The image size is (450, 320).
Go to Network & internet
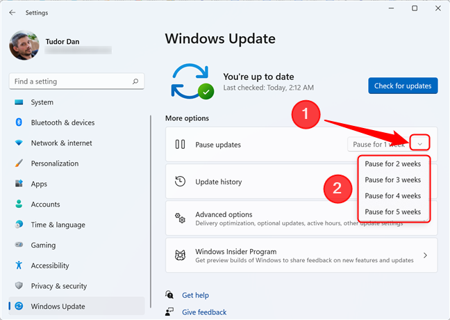click(77, 143)
